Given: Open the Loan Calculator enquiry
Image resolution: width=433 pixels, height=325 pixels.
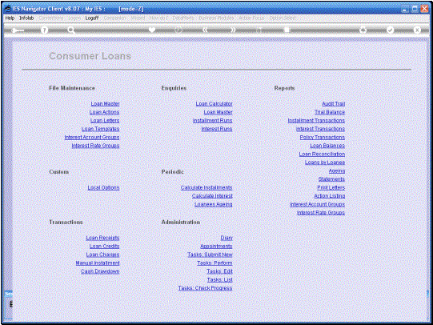Looking at the screenshot, I should pos(214,104).
